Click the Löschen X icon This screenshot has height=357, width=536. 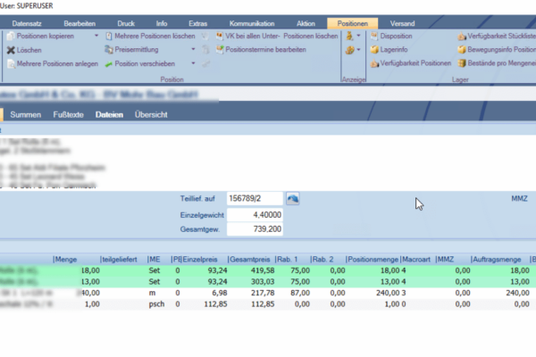[10, 50]
